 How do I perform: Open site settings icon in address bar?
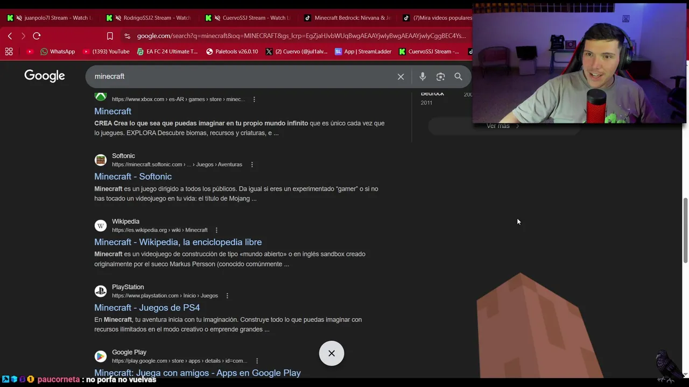coord(127,36)
